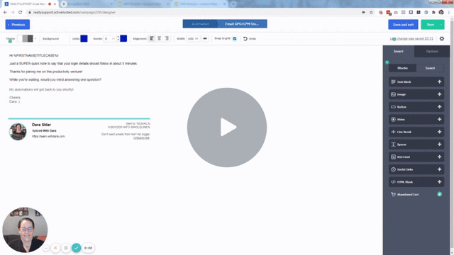Open the Links color swatch
454x255 pixels.
coord(84,38)
